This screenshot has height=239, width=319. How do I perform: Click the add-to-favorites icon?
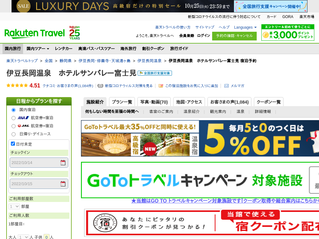click(161, 86)
